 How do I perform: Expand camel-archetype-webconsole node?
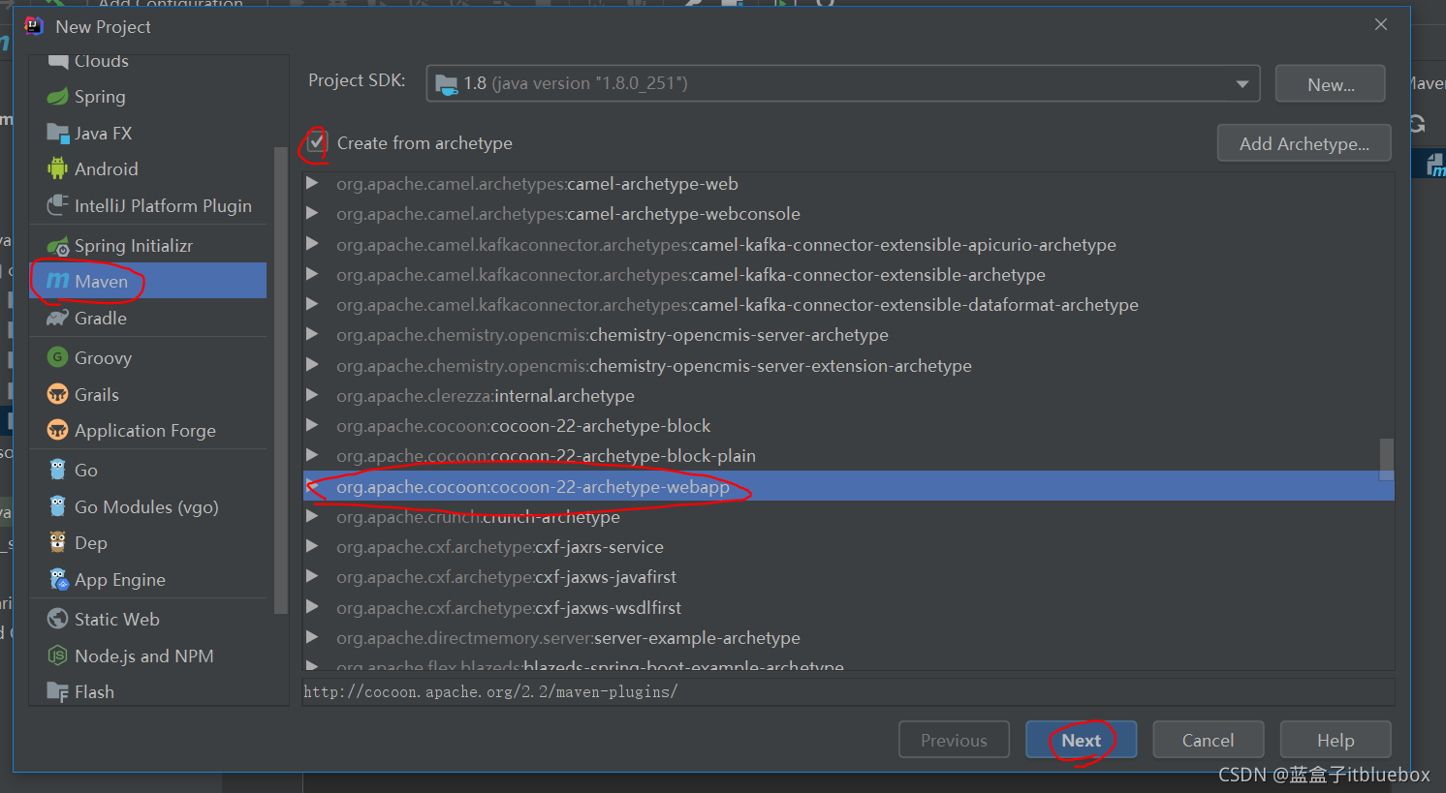coord(312,214)
